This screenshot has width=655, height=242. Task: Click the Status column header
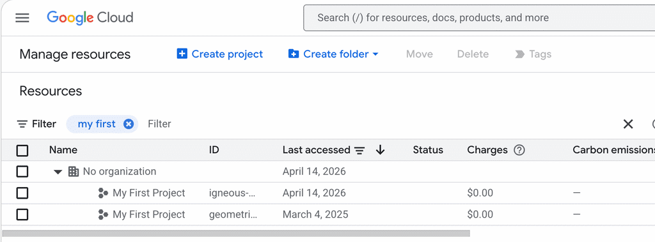(x=428, y=150)
